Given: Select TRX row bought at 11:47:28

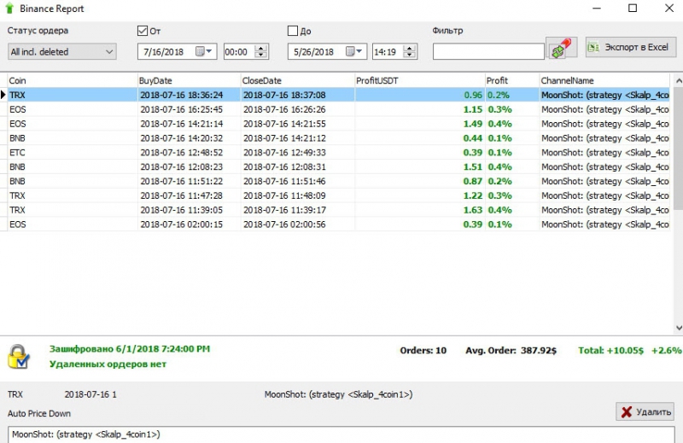Looking at the screenshot, I should point(338,195).
